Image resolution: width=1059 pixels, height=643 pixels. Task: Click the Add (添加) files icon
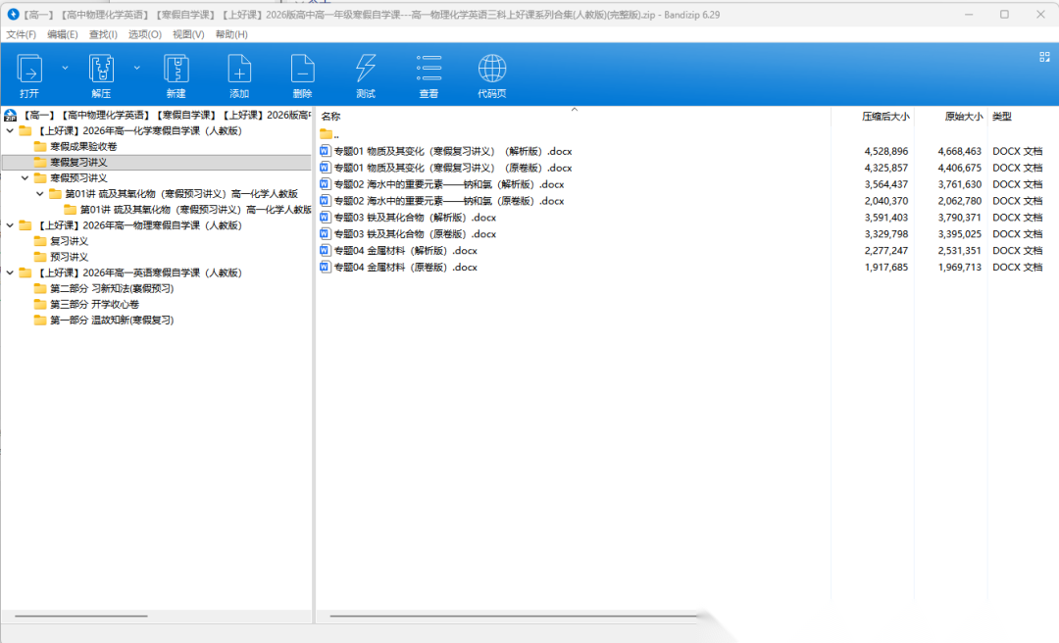coord(239,70)
